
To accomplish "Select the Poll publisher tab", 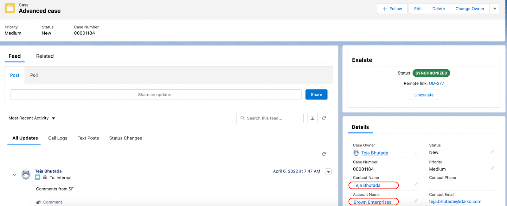I will [x=34, y=75].
